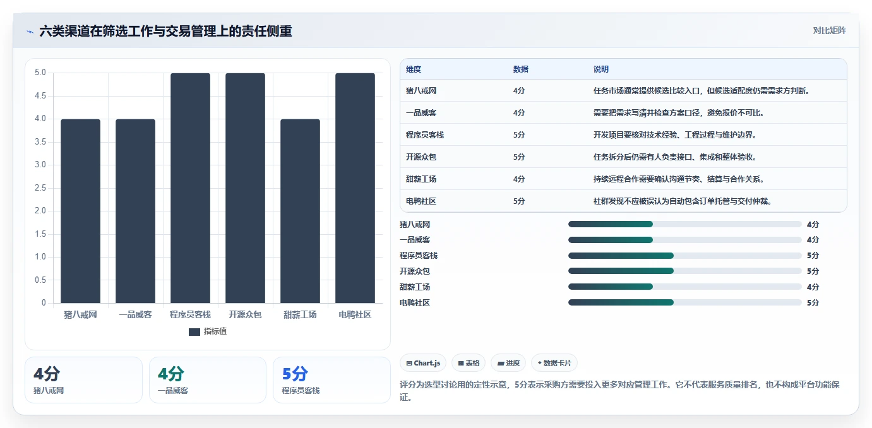Open the 程序员客栈 5分 data card

(x=331, y=379)
